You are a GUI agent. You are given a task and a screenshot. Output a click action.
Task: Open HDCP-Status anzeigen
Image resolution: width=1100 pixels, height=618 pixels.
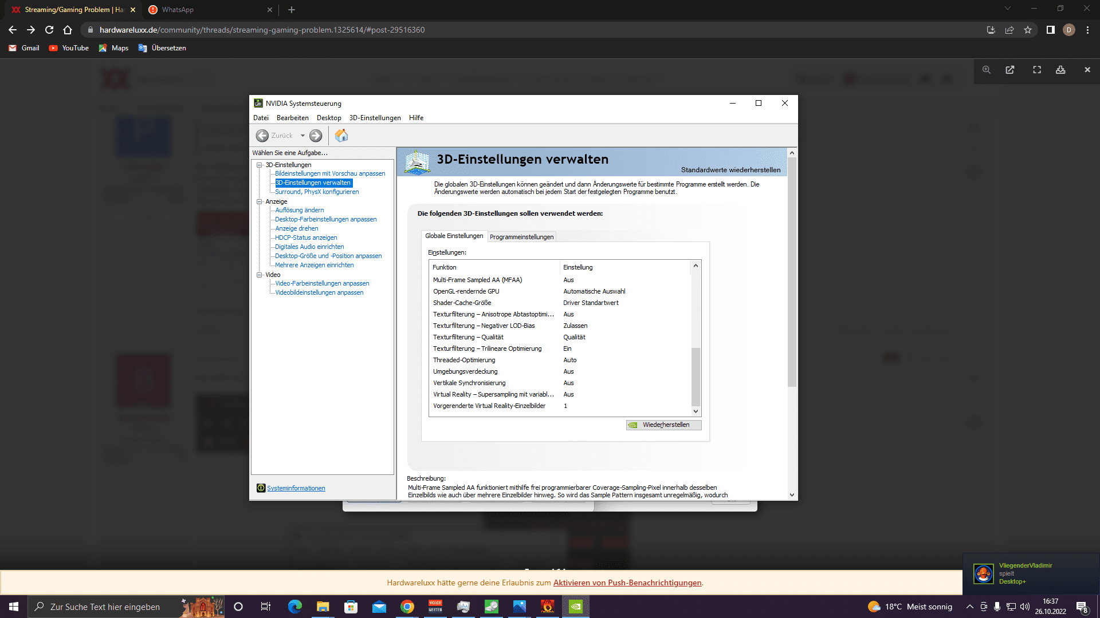pos(306,237)
